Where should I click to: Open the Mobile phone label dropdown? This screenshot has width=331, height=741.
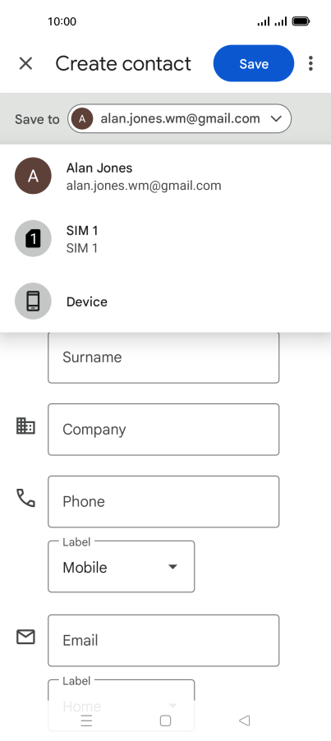(122, 567)
